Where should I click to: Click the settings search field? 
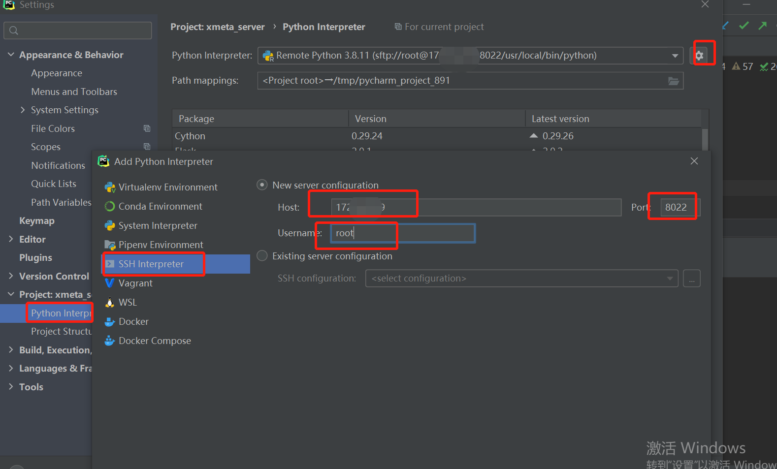78,31
